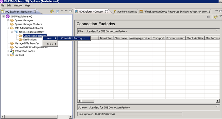Click the IBM WebSphere MQ root node icon

(x=8, y=16)
